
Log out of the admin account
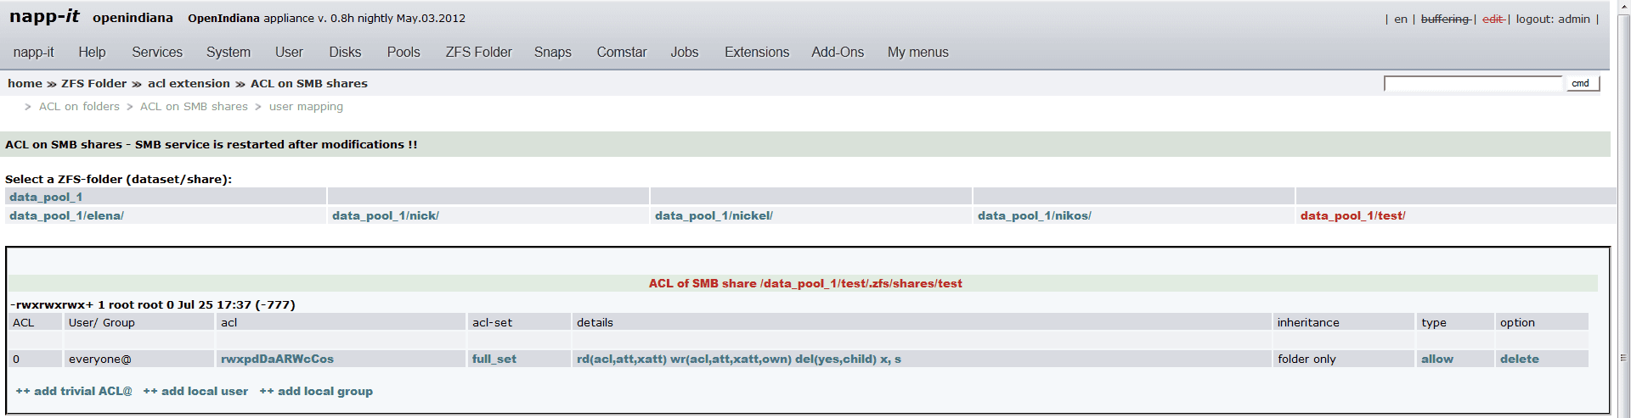tap(1552, 19)
